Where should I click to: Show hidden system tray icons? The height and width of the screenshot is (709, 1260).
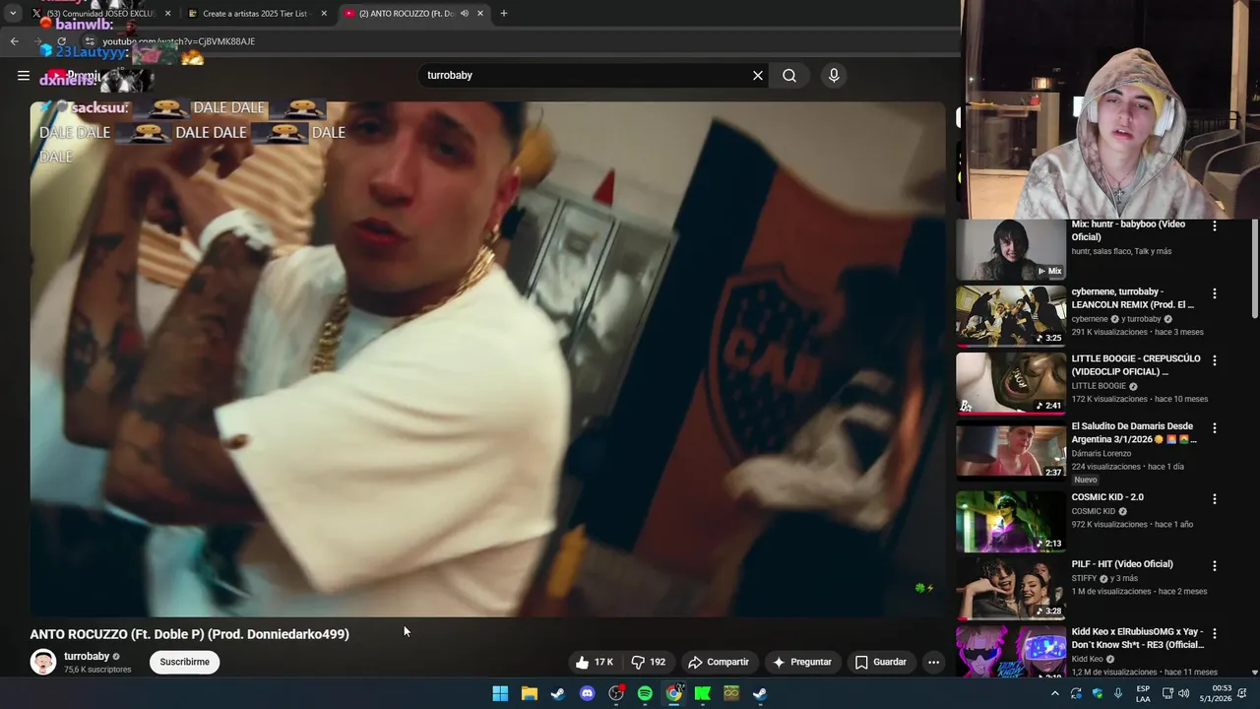tap(1054, 693)
